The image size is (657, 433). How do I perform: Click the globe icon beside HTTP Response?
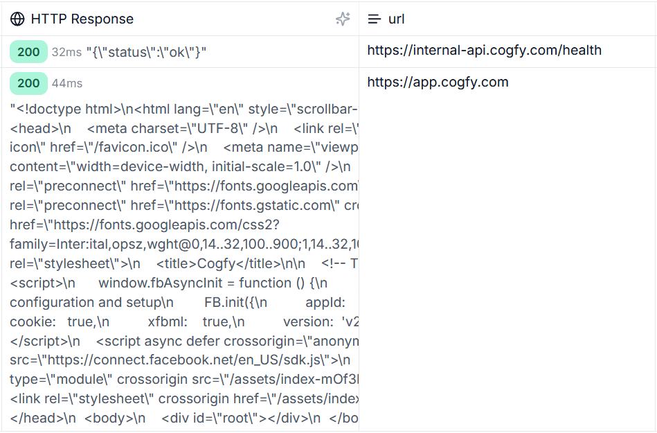pyautogui.click(x=17, y=19)
